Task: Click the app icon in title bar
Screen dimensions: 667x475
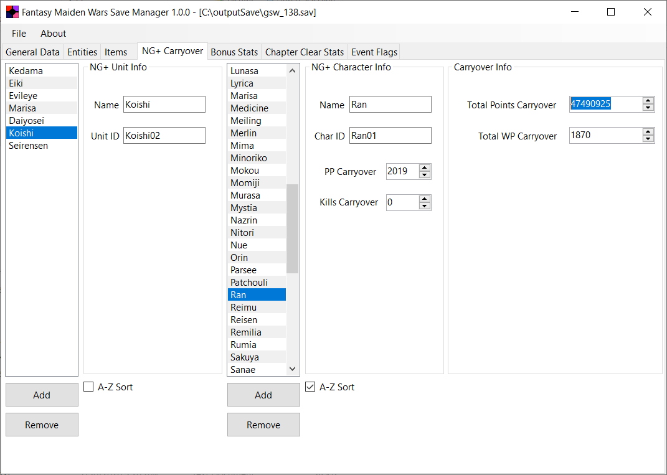Action: click(x=12, y=12)
